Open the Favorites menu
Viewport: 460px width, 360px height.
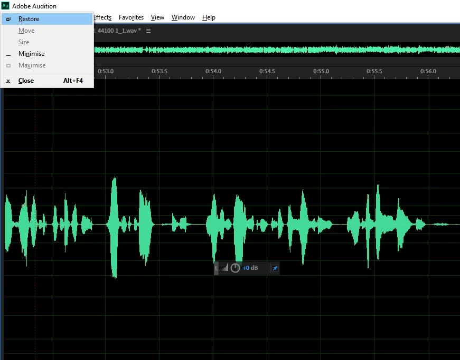point(131,17)
